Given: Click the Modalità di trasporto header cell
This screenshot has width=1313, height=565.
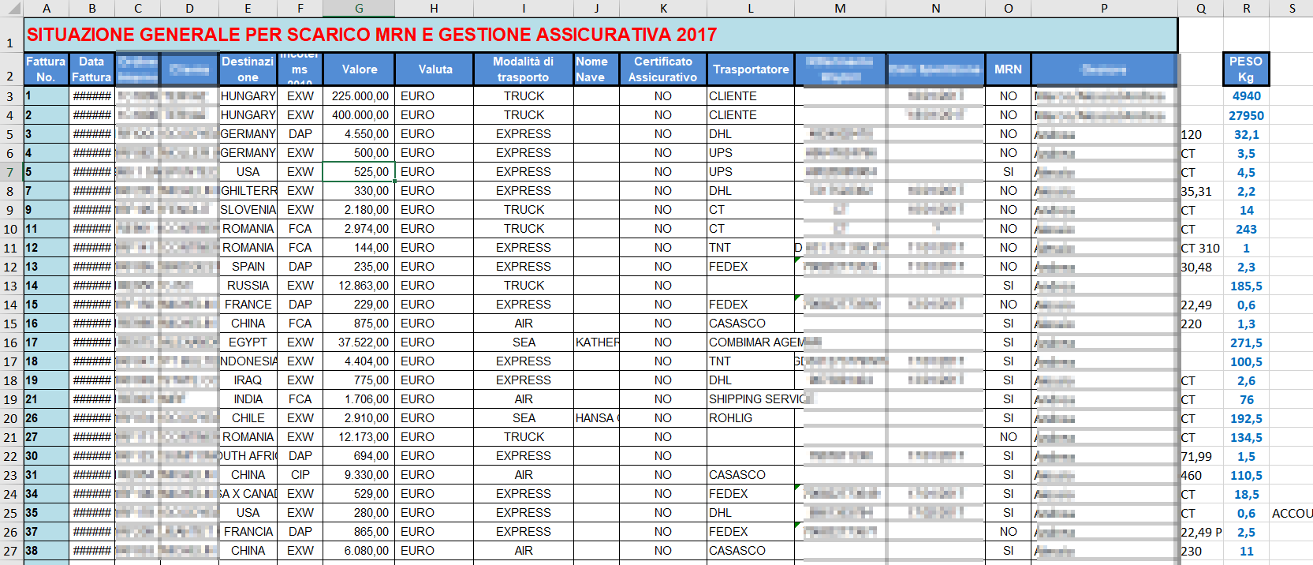Looking at the screenshot, I should point(523,69).
